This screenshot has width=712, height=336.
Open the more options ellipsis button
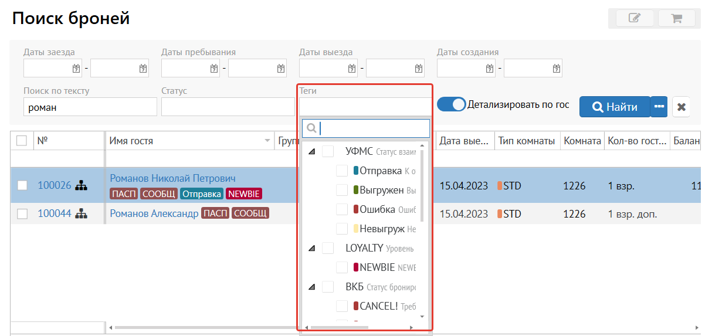[x=659, y=107]
